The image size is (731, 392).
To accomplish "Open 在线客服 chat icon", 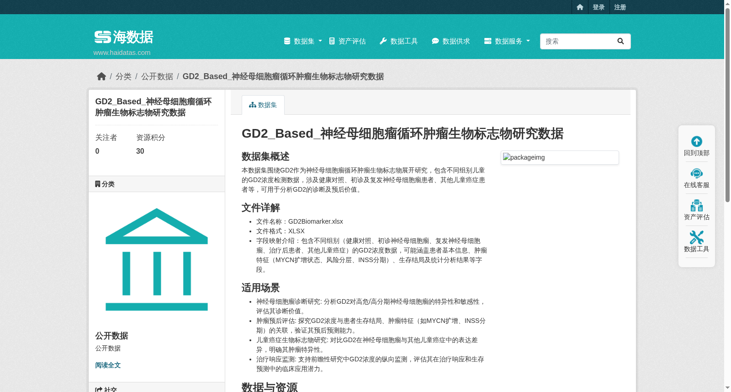I will pyautogui.click(x=697, y=173).
